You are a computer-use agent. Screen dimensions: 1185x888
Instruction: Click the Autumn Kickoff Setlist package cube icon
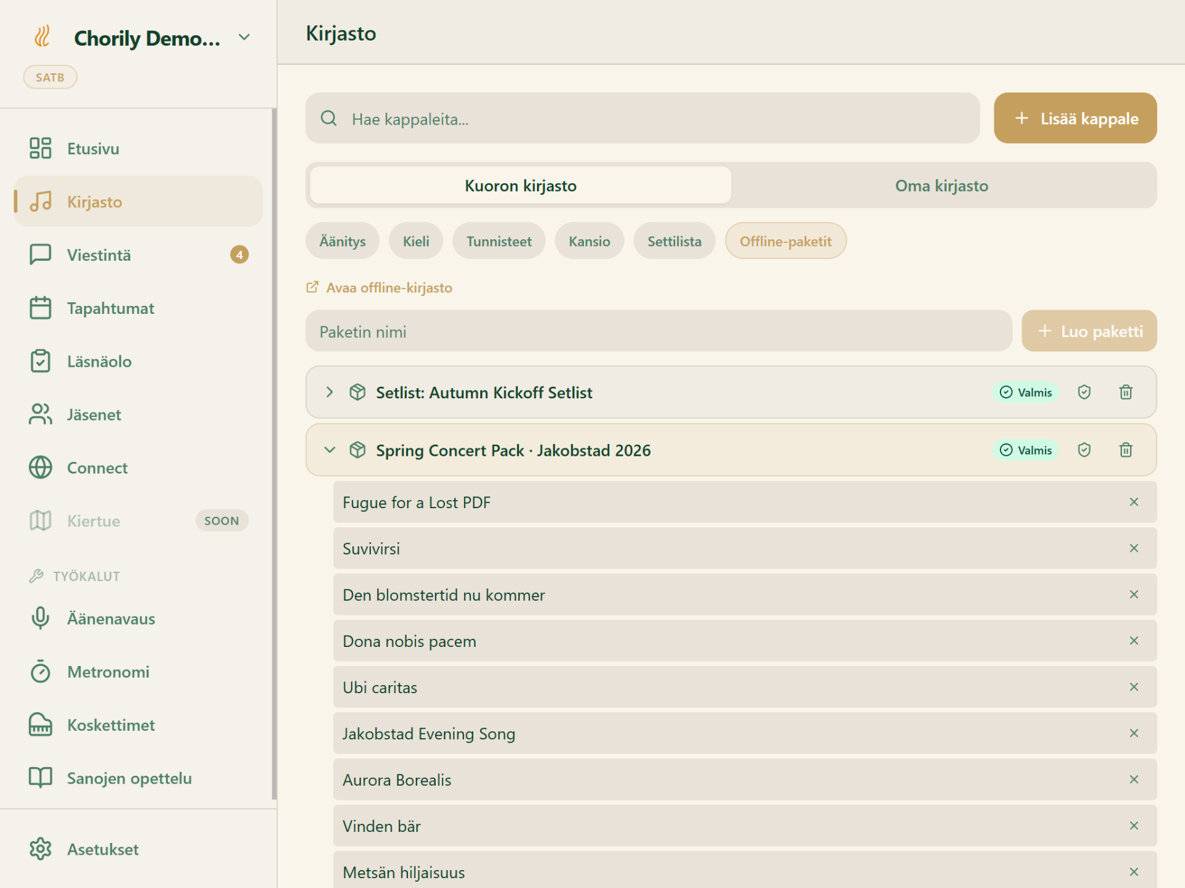coord(357,392)
